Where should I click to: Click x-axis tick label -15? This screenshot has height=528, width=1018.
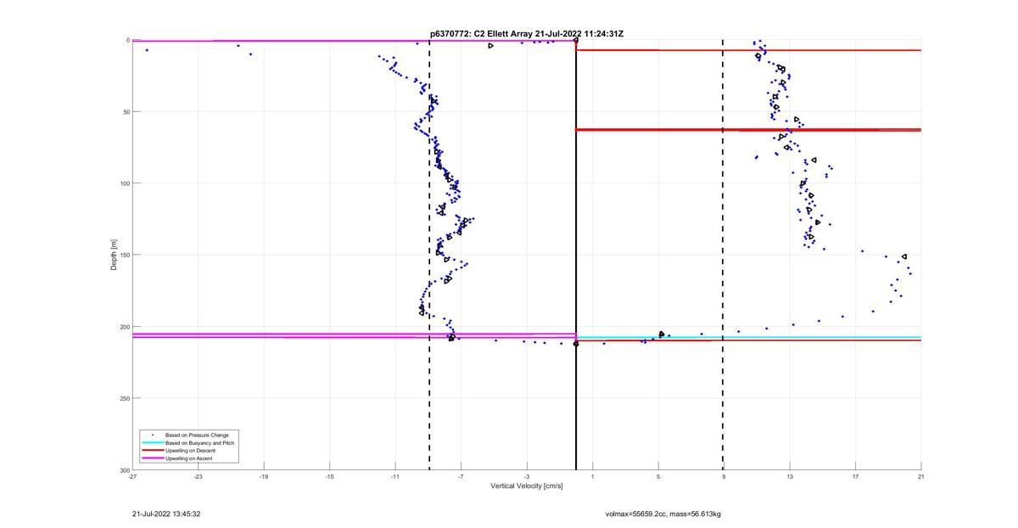click(x=329, y=476)
